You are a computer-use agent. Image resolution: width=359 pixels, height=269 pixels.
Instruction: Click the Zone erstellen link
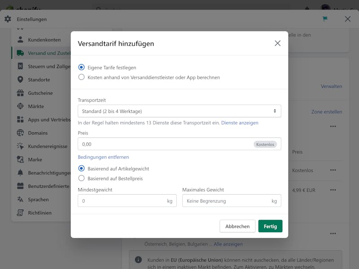[327, 112]
